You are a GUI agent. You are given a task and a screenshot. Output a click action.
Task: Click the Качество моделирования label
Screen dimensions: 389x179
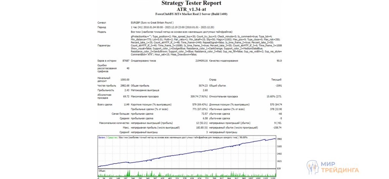coord(224,61)
